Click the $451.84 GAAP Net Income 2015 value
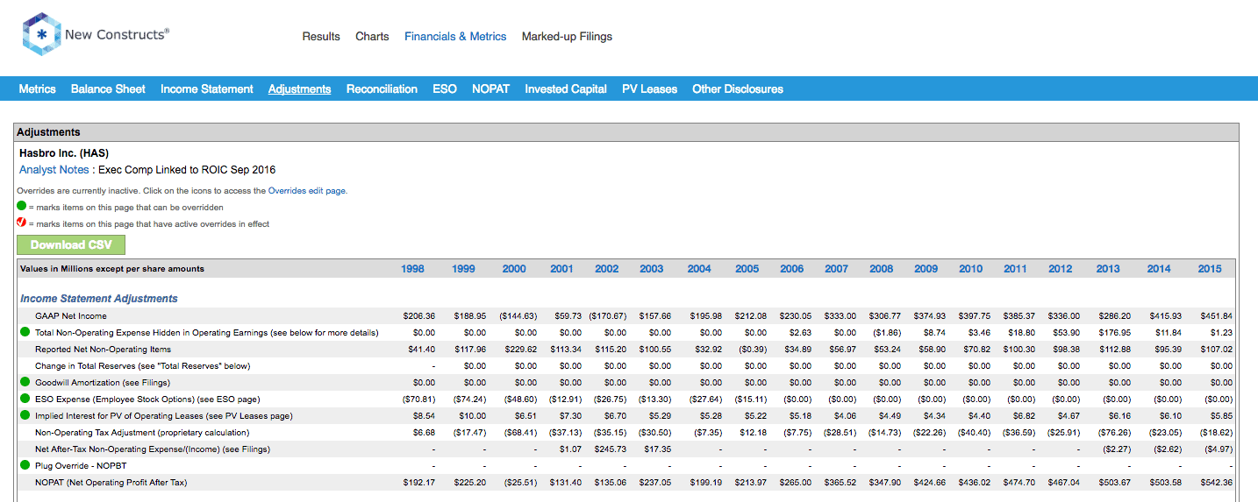 1215,316
